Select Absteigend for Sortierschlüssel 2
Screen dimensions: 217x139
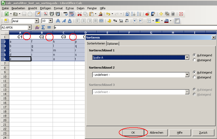pyautogui.click(x=194, y=77)
